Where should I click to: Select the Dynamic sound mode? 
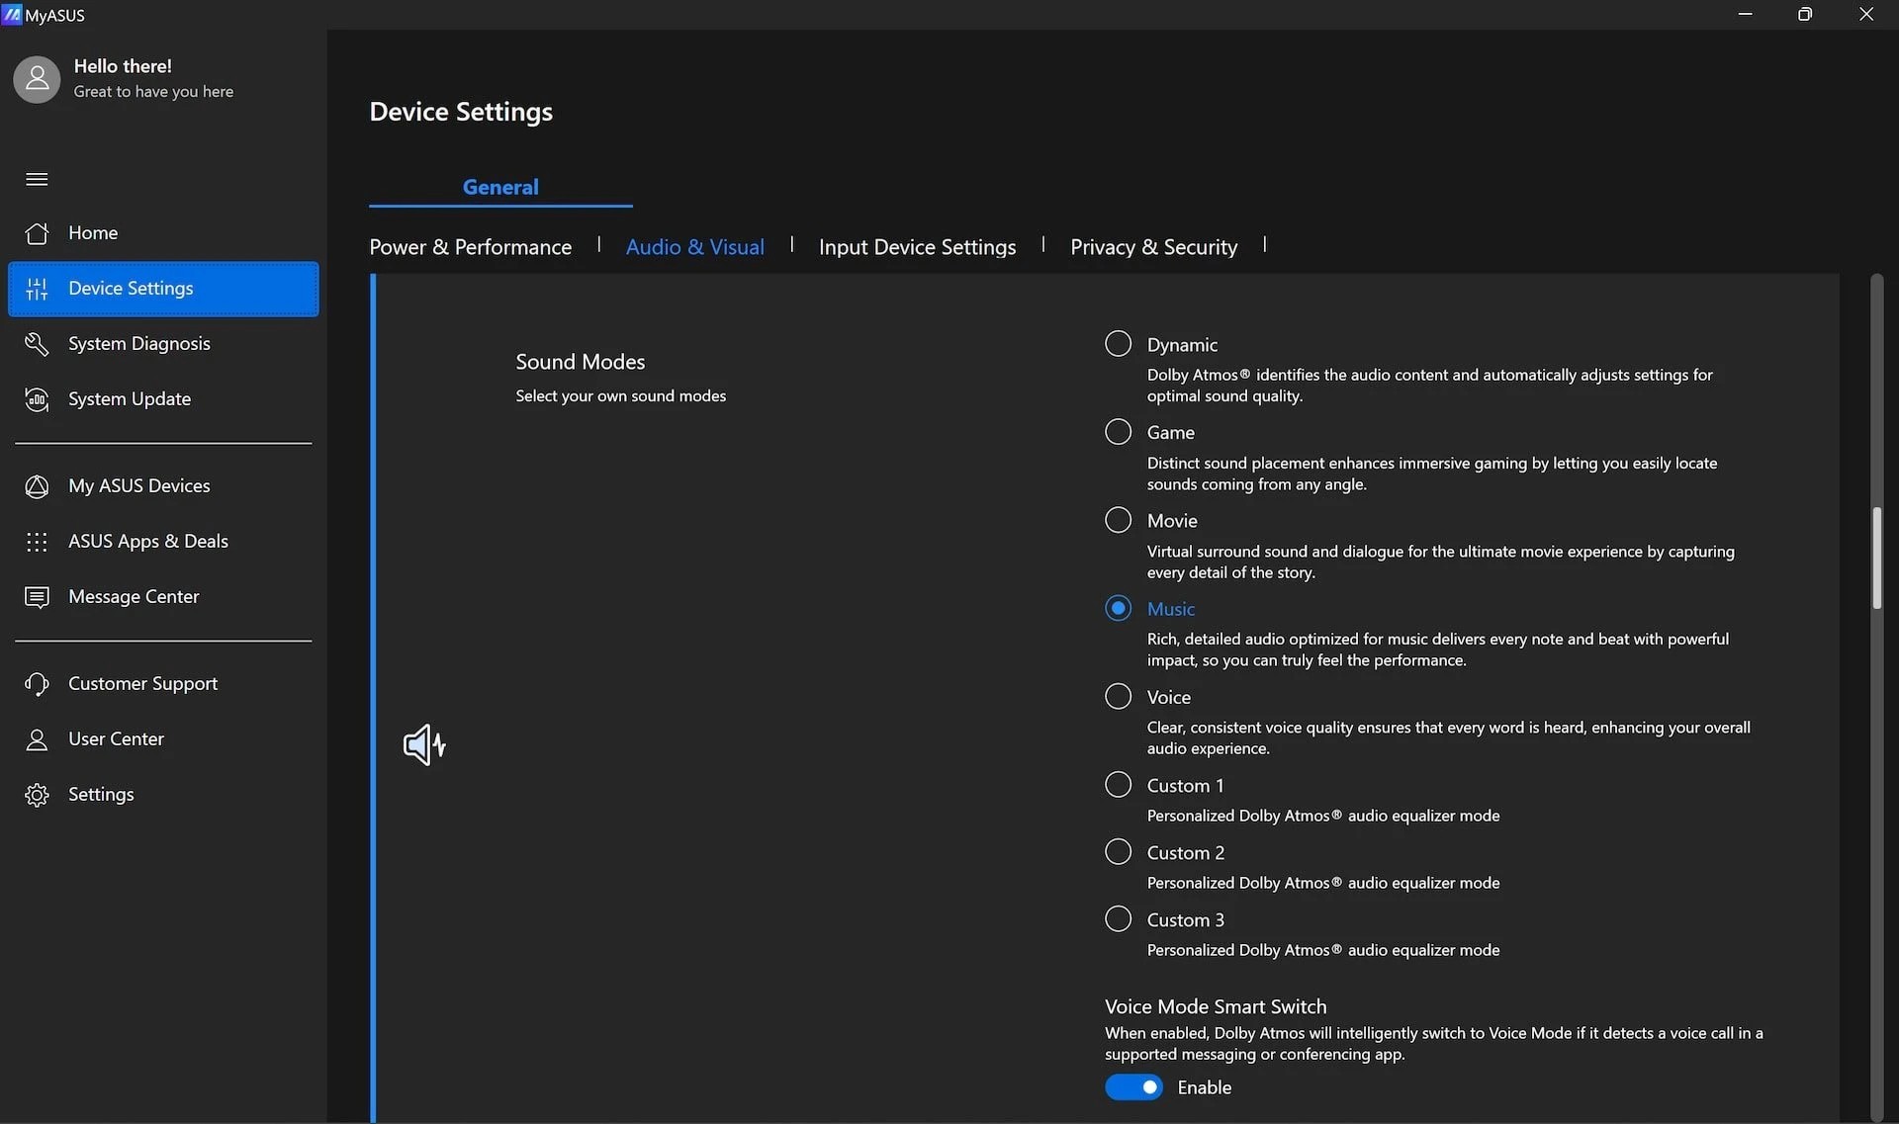pos(1118,344)
